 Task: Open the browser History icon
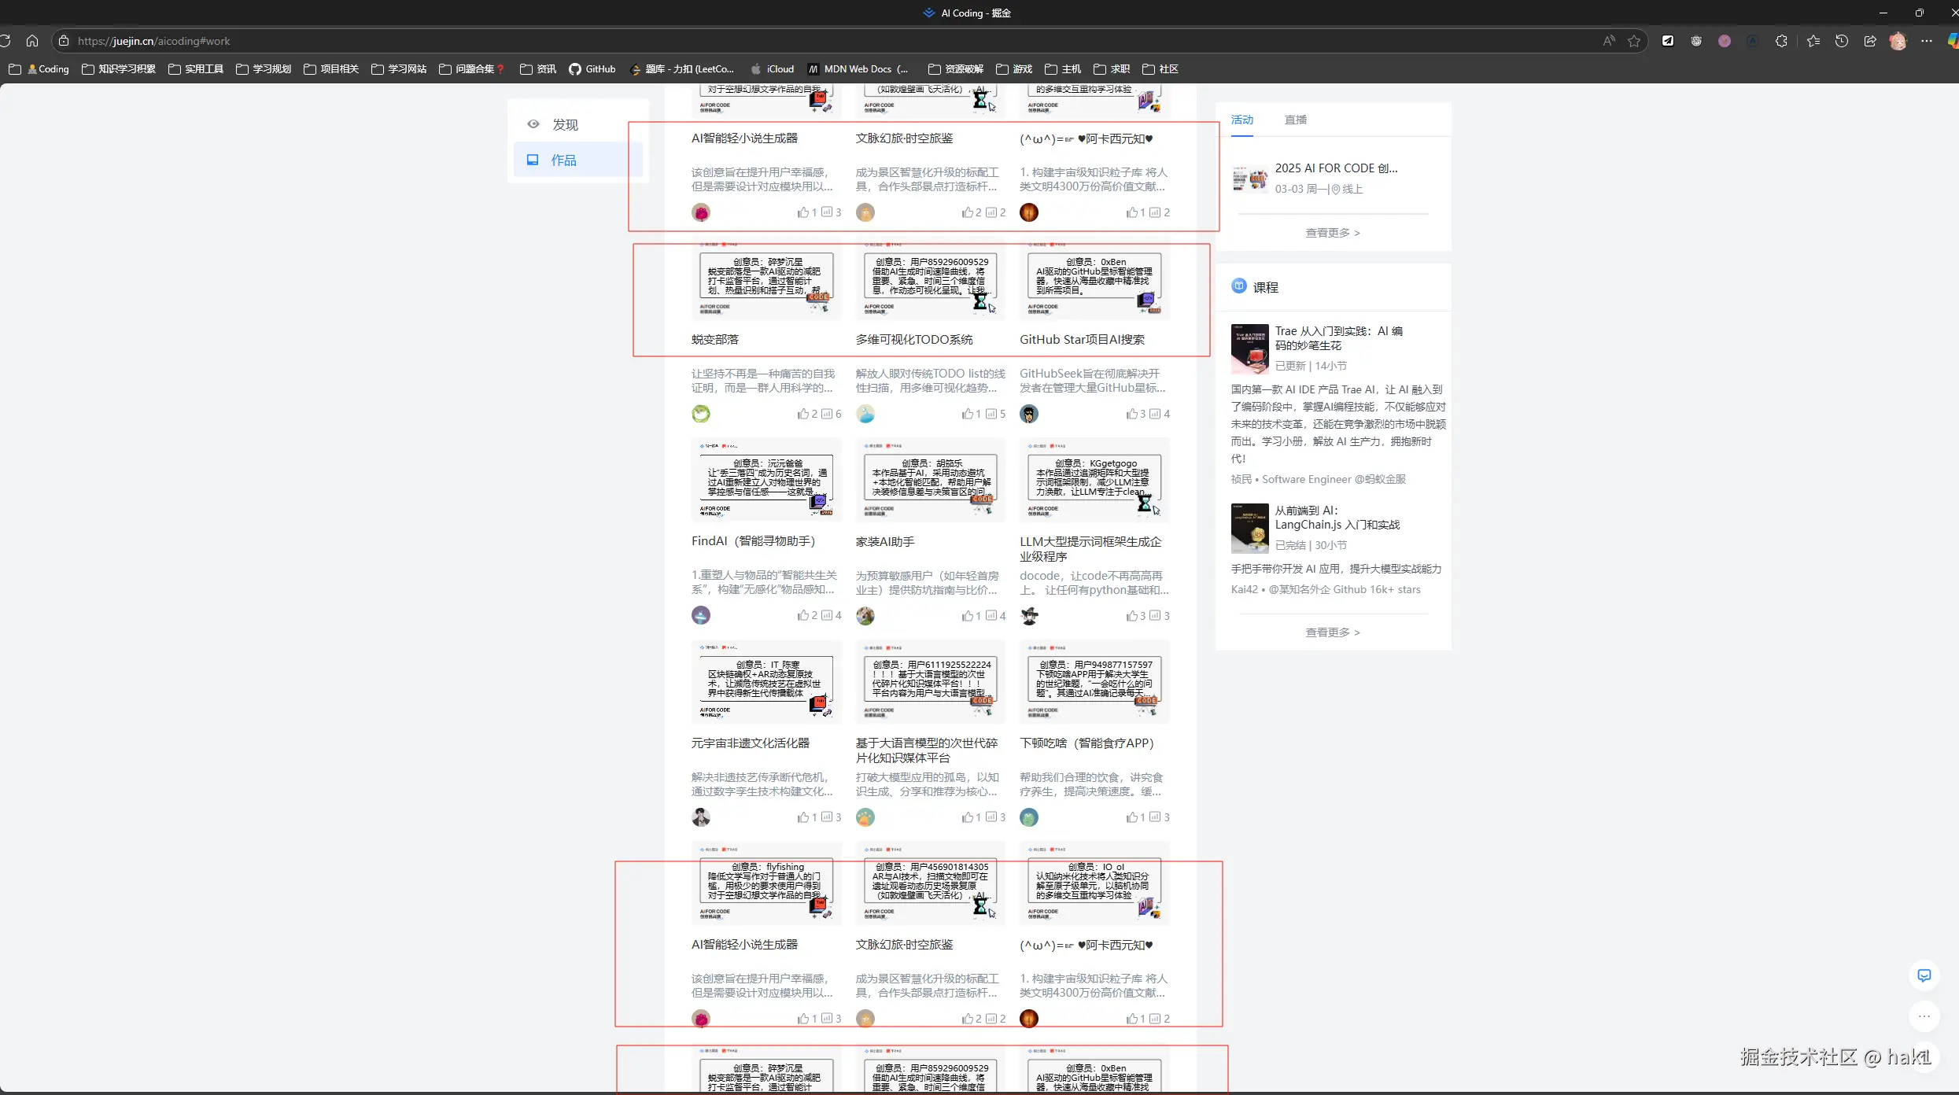1842,41
